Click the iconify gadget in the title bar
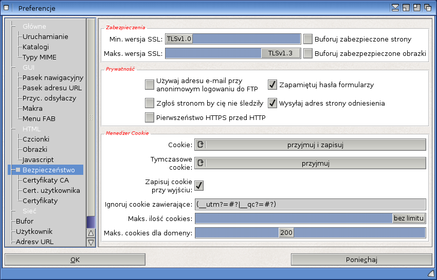The width and height of the screenshot is (437, 280). [x=395, y=8]
